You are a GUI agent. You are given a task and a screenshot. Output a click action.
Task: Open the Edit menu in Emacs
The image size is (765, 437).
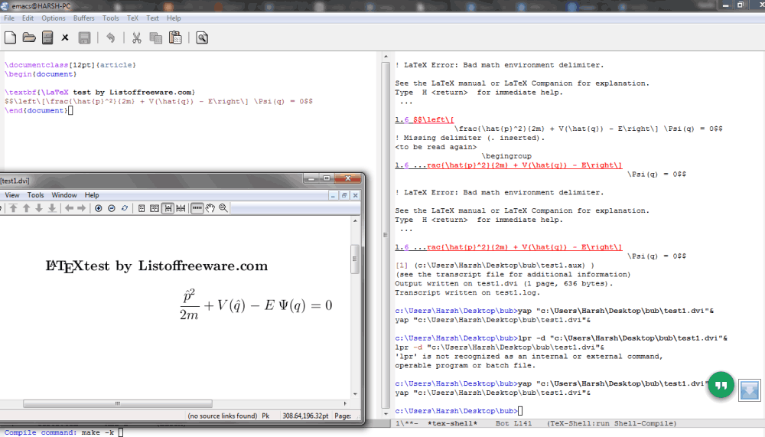pos(28,18)
